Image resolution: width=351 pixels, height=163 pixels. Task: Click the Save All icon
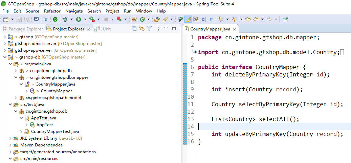pyautogui.click(x=27, y=20)
